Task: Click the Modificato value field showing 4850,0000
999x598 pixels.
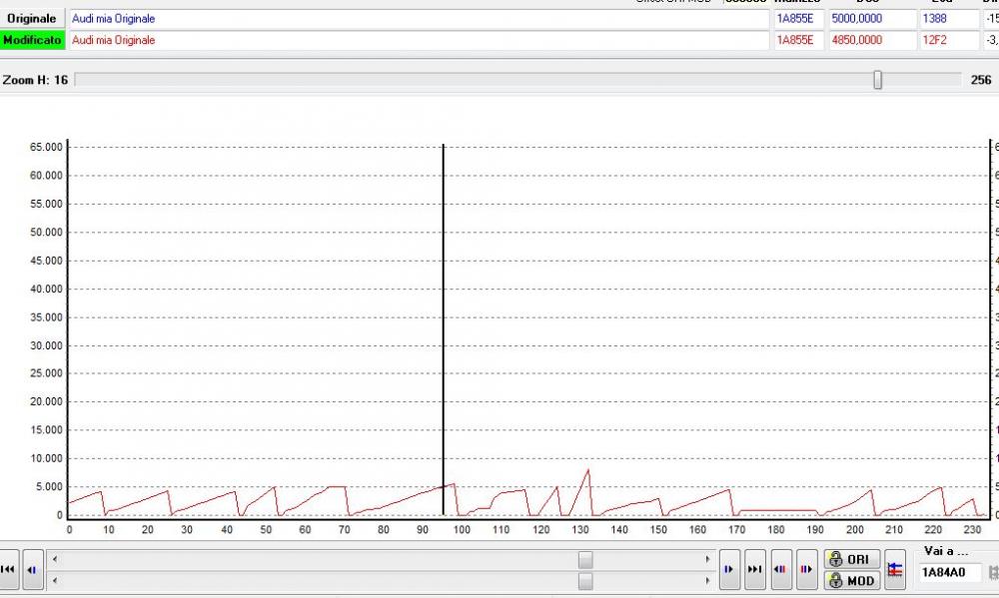Action: pyautogui.click(x=871, y=40)
